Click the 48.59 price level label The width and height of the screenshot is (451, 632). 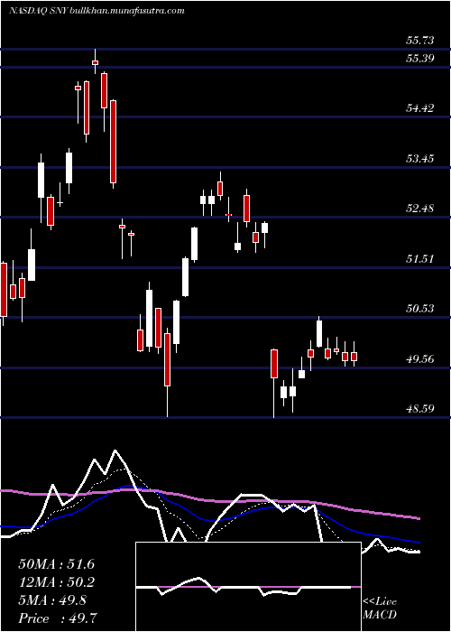tap(420, 409)
